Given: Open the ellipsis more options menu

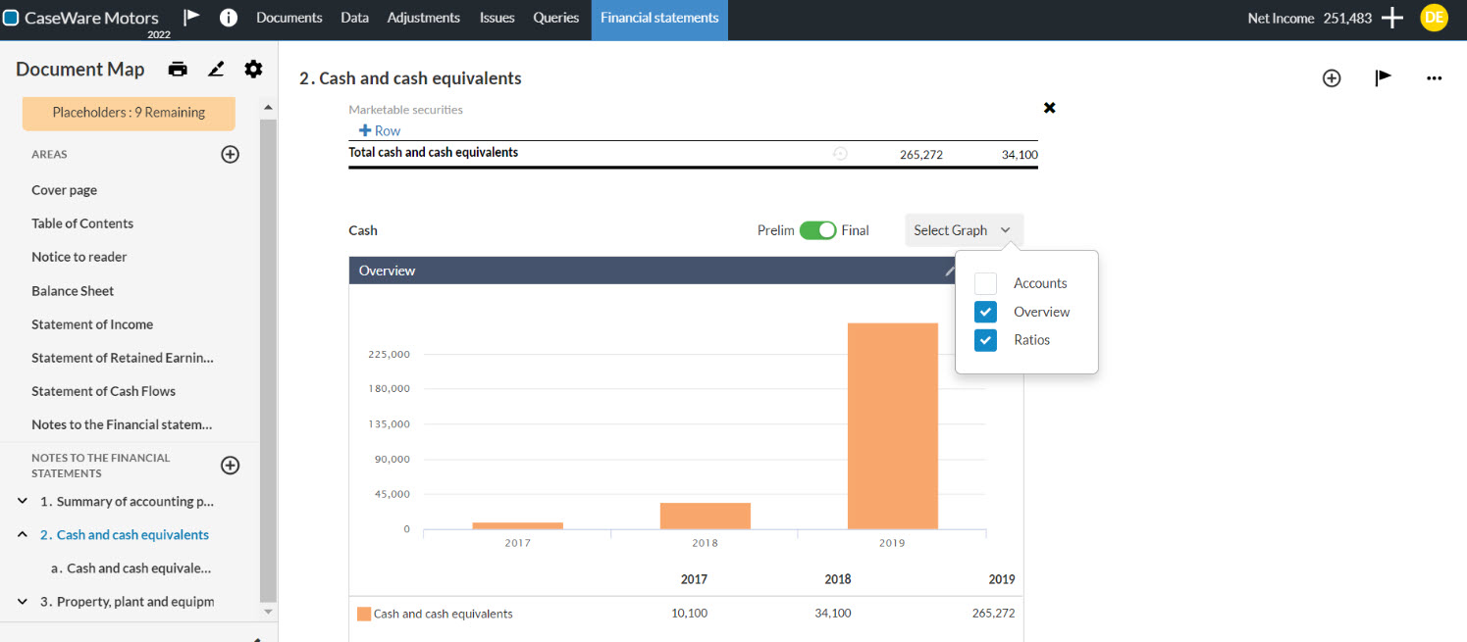Looking at the screenshot, I should (1435, 78).
